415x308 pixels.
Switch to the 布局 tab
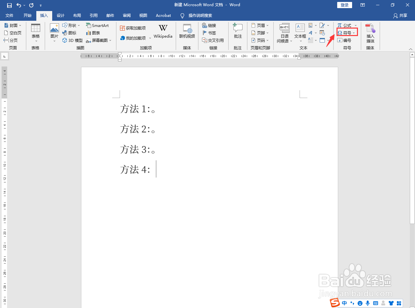tap(77, 15)
